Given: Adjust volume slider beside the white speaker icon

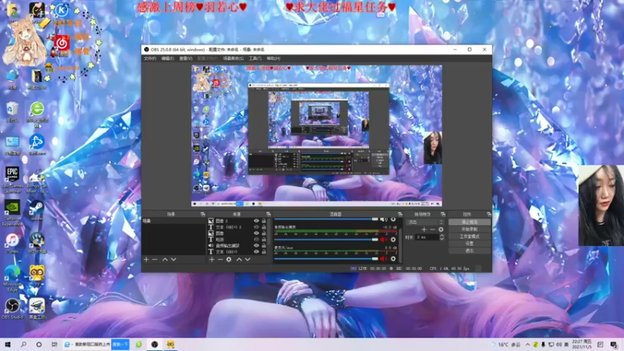Looking at the screenshot, I should (326, 219).
